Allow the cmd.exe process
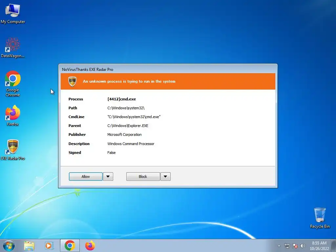 86,177
